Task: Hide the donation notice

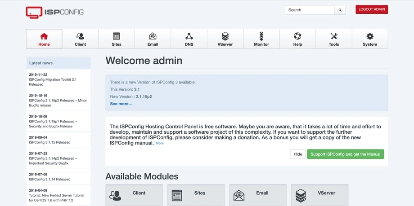Action: coord(298,154)
